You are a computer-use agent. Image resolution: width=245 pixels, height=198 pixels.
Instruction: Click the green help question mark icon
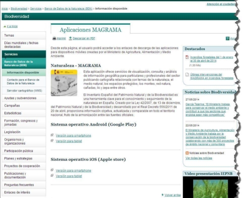228,39
